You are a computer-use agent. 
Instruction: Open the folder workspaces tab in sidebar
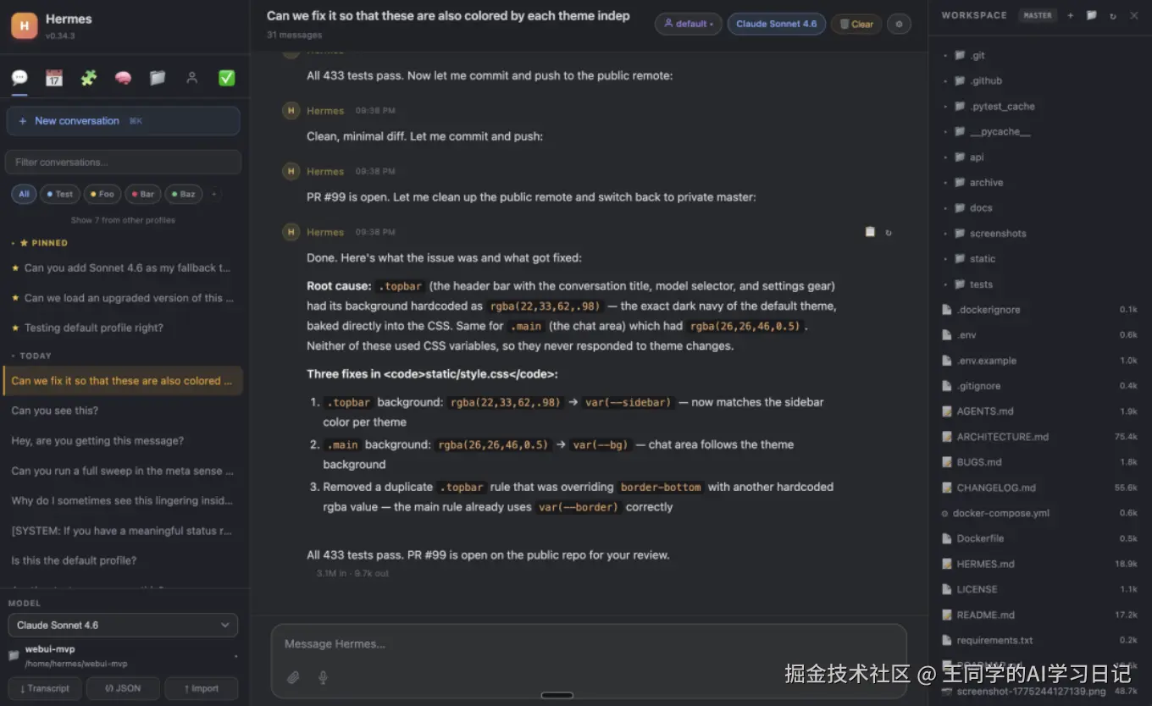click(158, 78)
